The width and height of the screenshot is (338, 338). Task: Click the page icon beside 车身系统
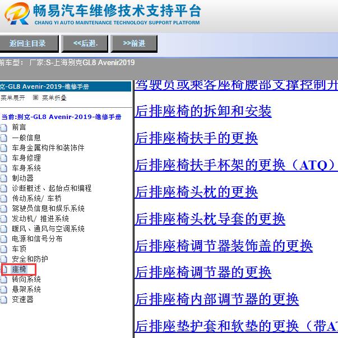point(3,168)
